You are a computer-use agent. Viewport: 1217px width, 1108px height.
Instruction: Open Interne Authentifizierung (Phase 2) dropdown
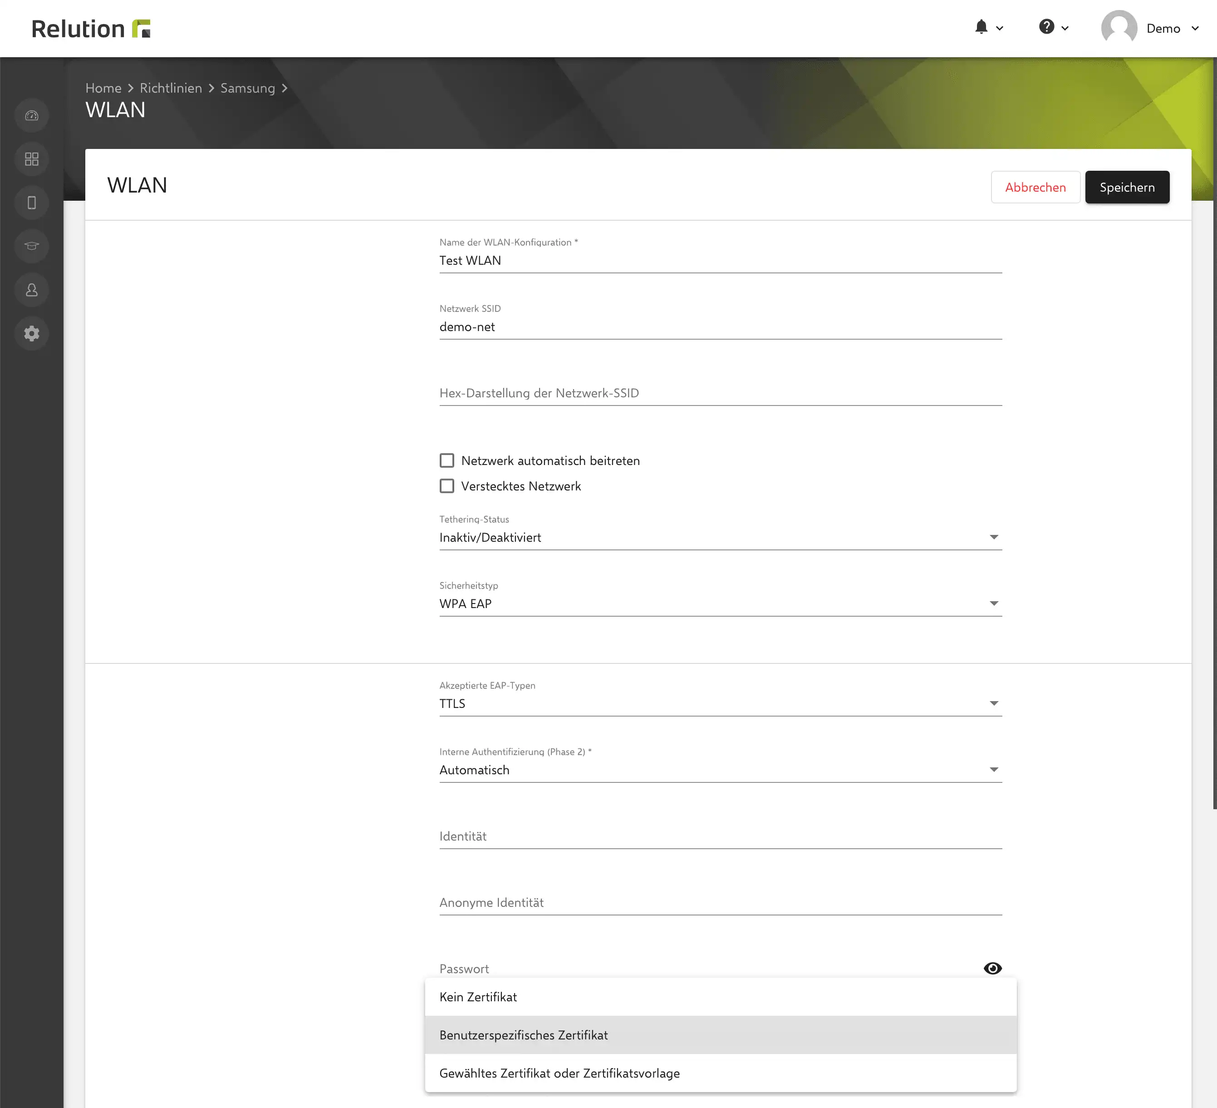click(720, 770)
